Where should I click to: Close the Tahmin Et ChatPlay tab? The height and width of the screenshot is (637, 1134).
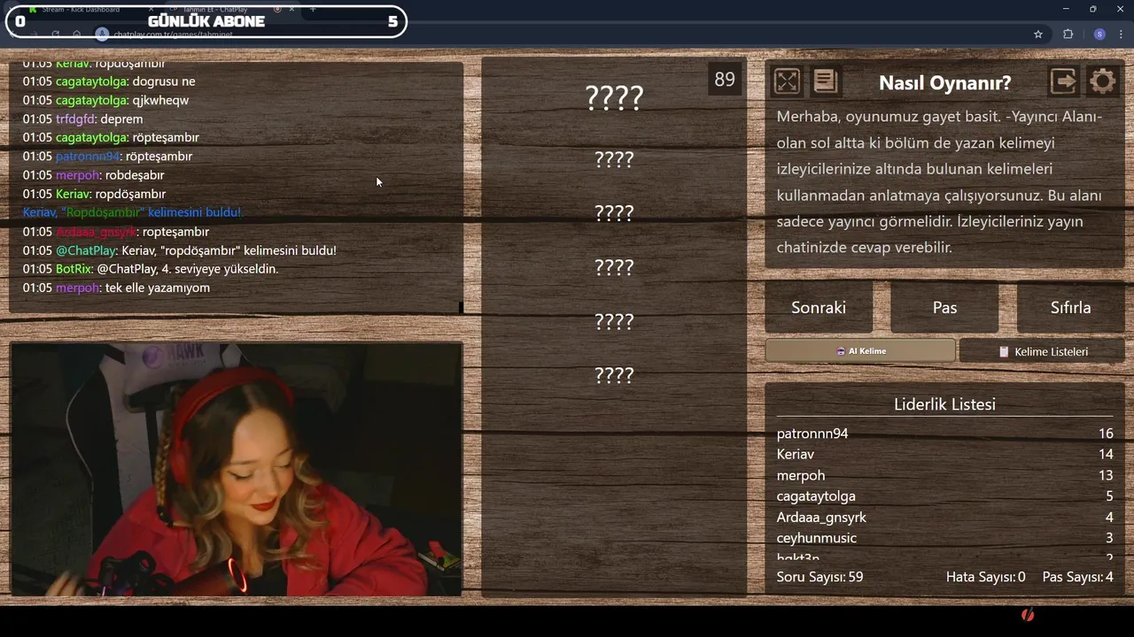pyautogui.click(x=291, y=9)
